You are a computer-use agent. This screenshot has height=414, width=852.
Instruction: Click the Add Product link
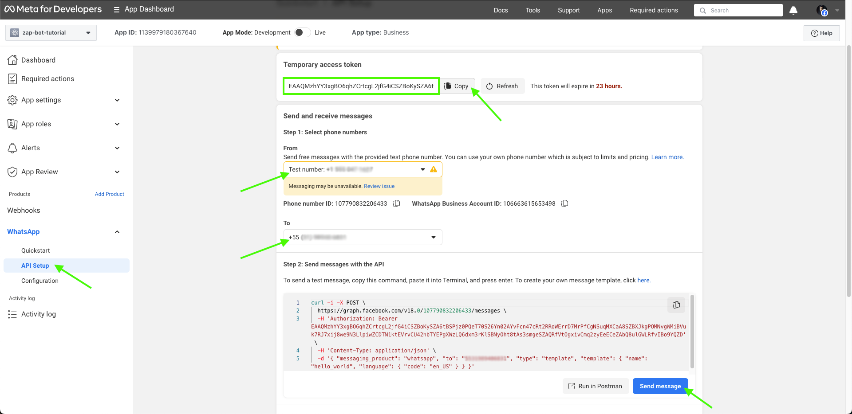tap(109, 194)
